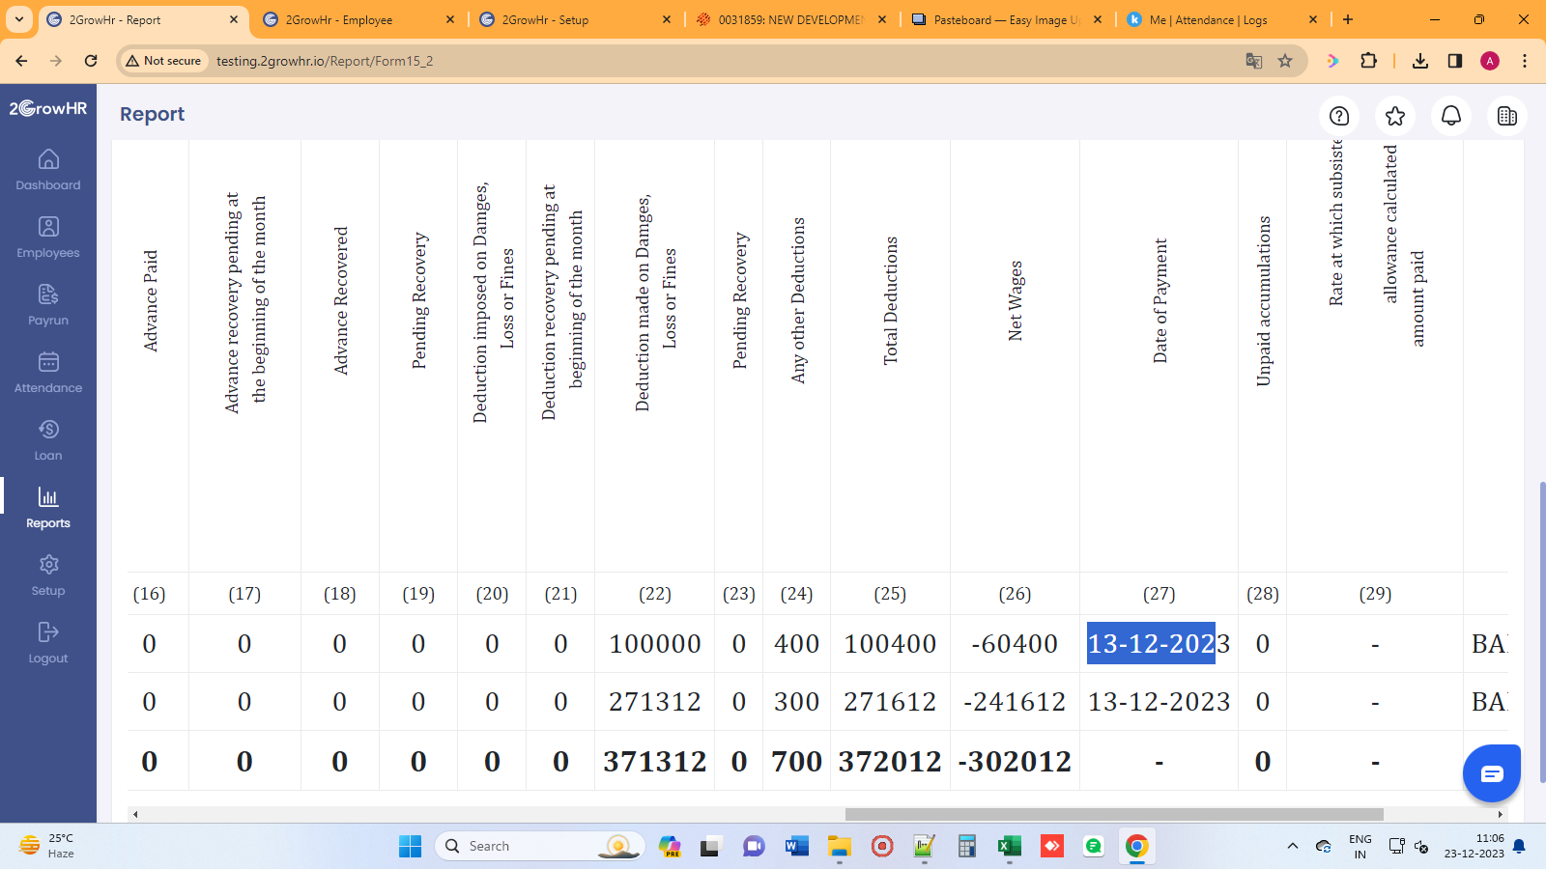This screenshot has width=1546, height=869.
Task: Open Chrome profile avatar A
Action: (1490, 61)
